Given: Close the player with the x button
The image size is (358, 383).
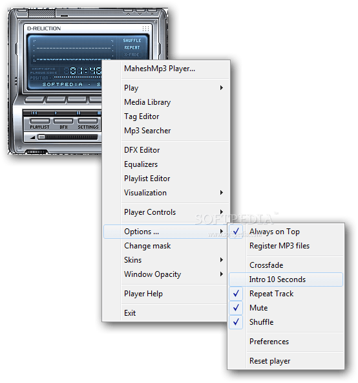Looking at the screenshot, I should click(152, 12).
